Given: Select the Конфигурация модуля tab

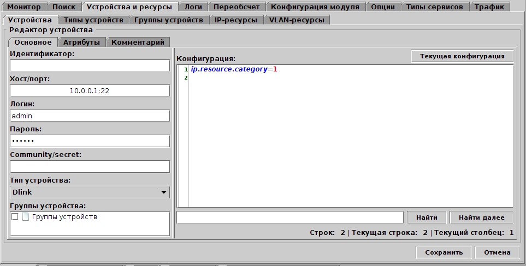Looking at the screenshot, I should pyautogui.click(x=315, y=7).
